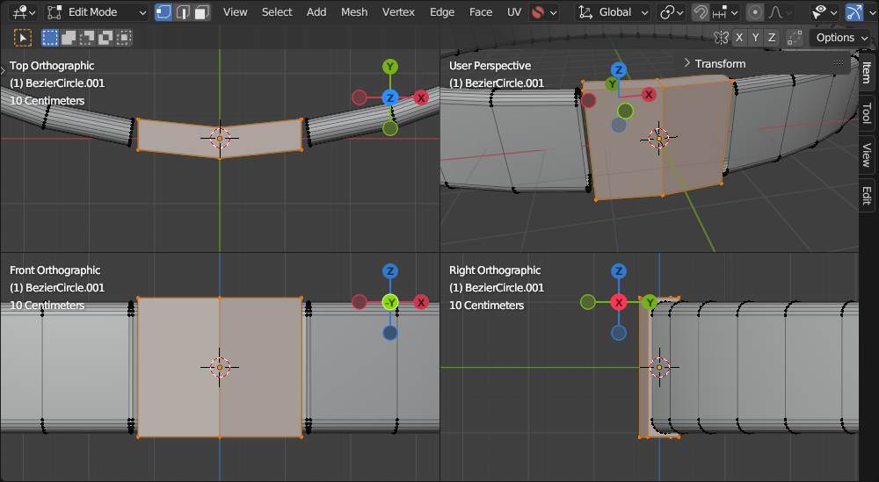Click 3D cursor in Front Orthographic view
The height and width of the screenshot is (482, 879).
pos(220,367)
